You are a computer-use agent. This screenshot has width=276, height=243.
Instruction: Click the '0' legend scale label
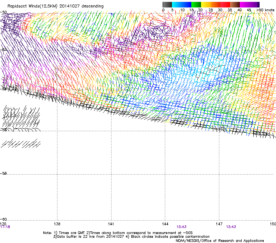click(163, 10)
